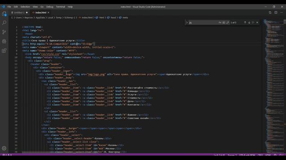This screenshot has height=160, width=286.
Task: Open the Users breadcrumb dropdown
Action: (19, 18)
